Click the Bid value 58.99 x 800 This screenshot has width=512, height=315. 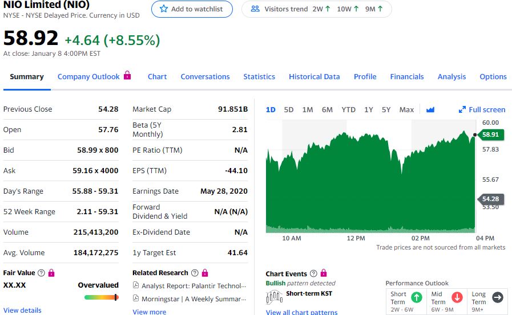point(98,150)
